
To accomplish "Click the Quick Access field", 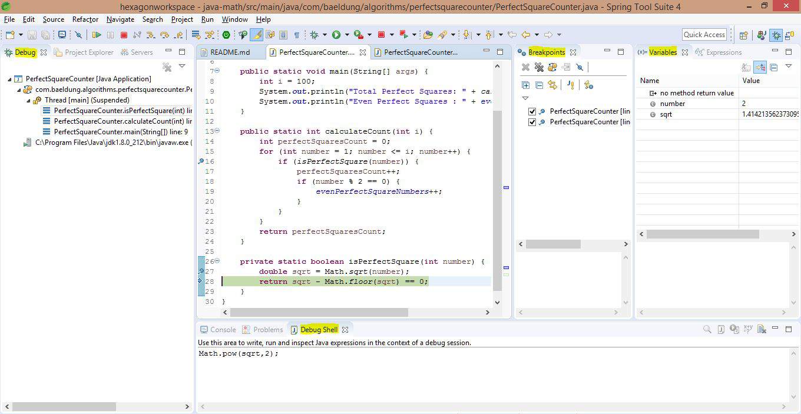I will [704, 34].
